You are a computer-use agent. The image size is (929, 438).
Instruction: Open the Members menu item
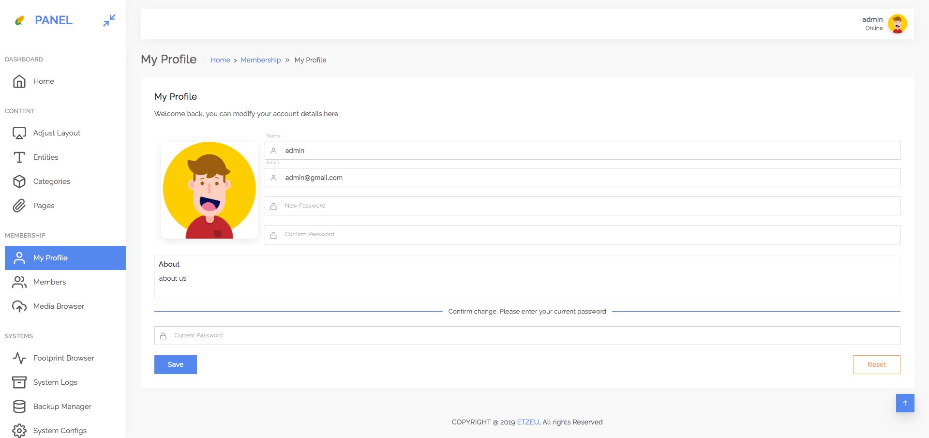coord(49,282)
